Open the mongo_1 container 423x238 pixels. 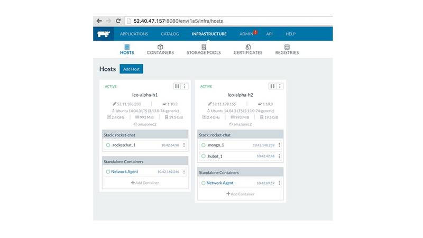pos(215,145)
